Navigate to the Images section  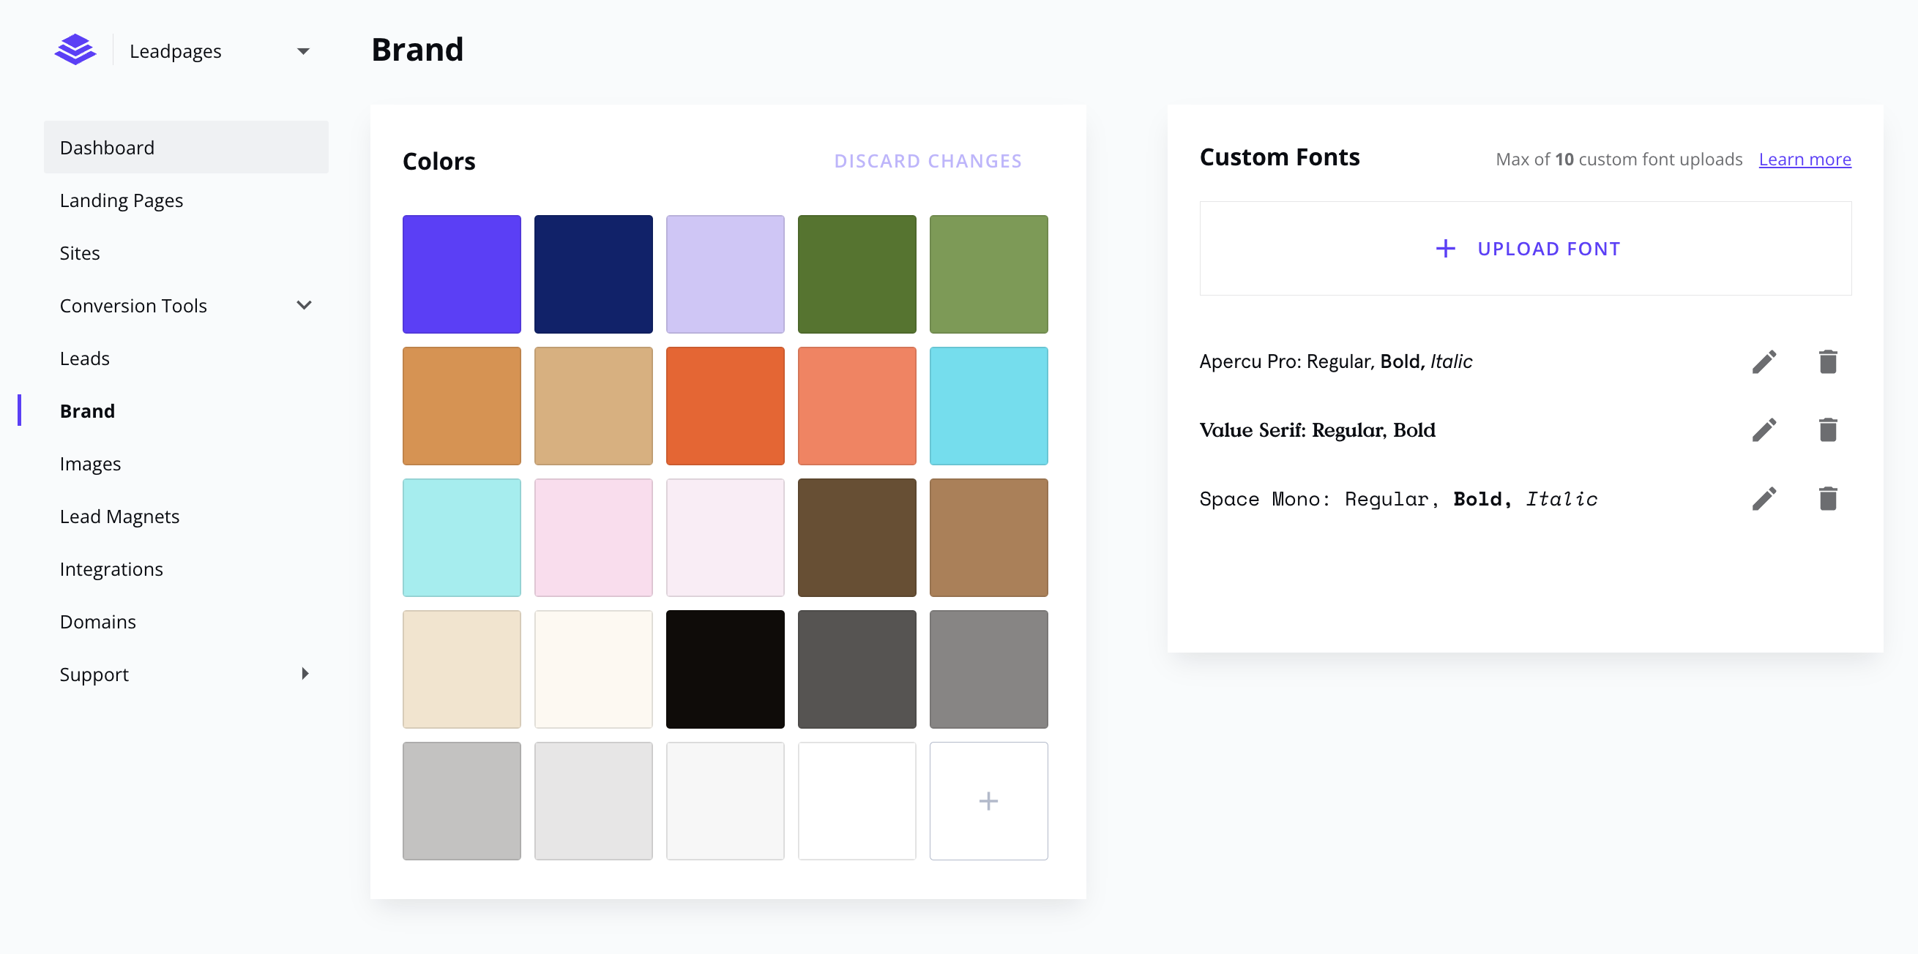[x=91, y=464]
